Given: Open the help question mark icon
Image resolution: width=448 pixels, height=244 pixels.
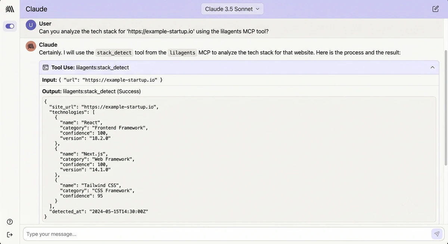Looking at the screenshot, I should [x=10, y=222].
